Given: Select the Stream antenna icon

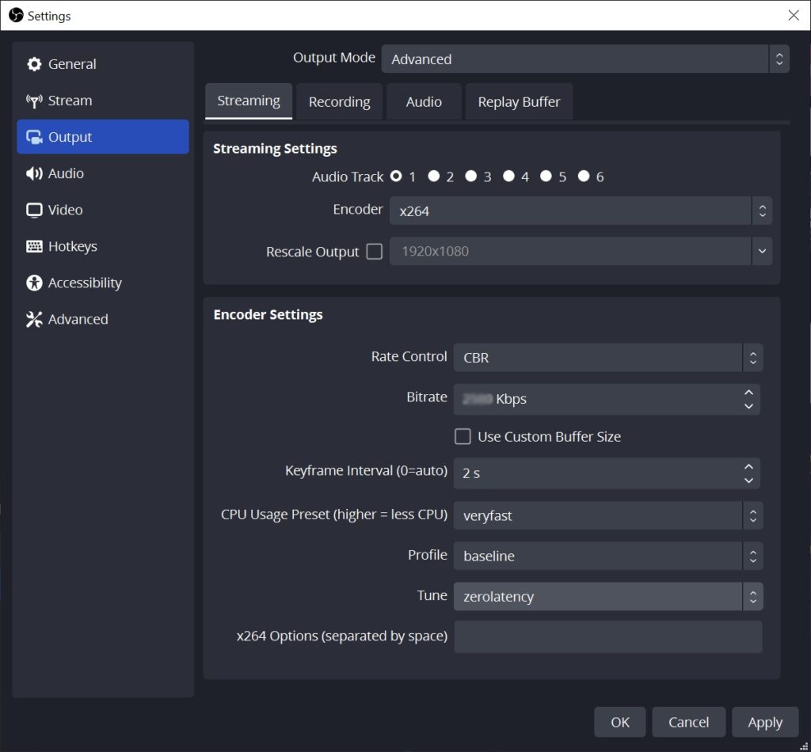Looking at the screenshot, I should pyautogui.click(x=34, y=101).
